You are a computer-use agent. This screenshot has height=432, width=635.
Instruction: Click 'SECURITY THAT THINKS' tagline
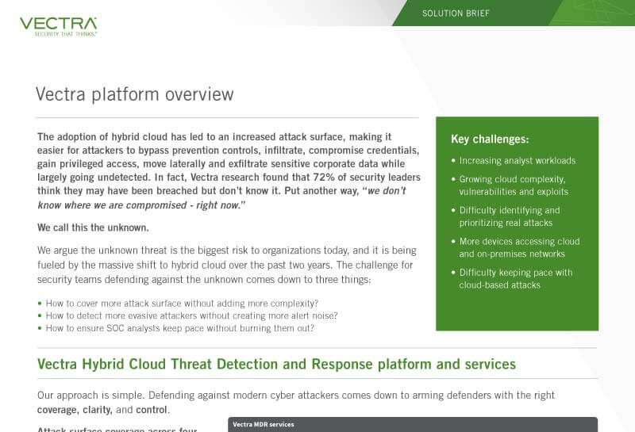coord(66,34)
